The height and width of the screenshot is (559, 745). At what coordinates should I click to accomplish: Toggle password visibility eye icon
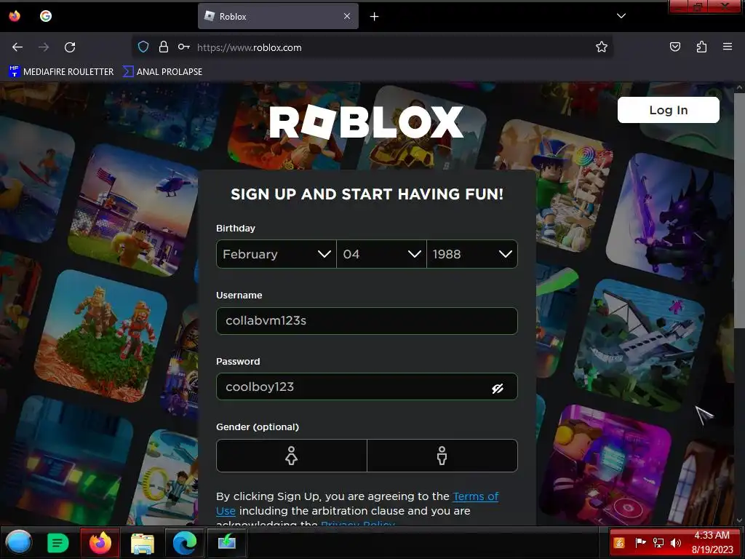click(498, 389)
